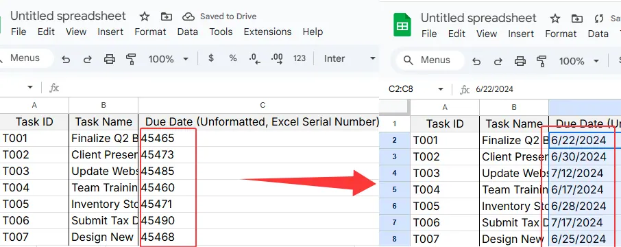Open Extensions menu in left window
Image resolution: width=621 pixels, height=247 pixels.
pos(268,32)
